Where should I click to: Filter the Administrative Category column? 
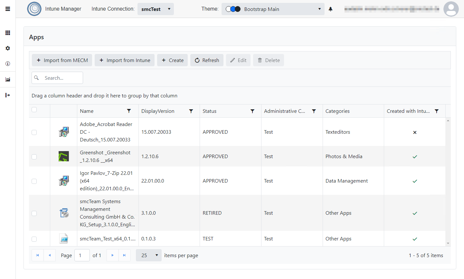[x=314, y=111]
